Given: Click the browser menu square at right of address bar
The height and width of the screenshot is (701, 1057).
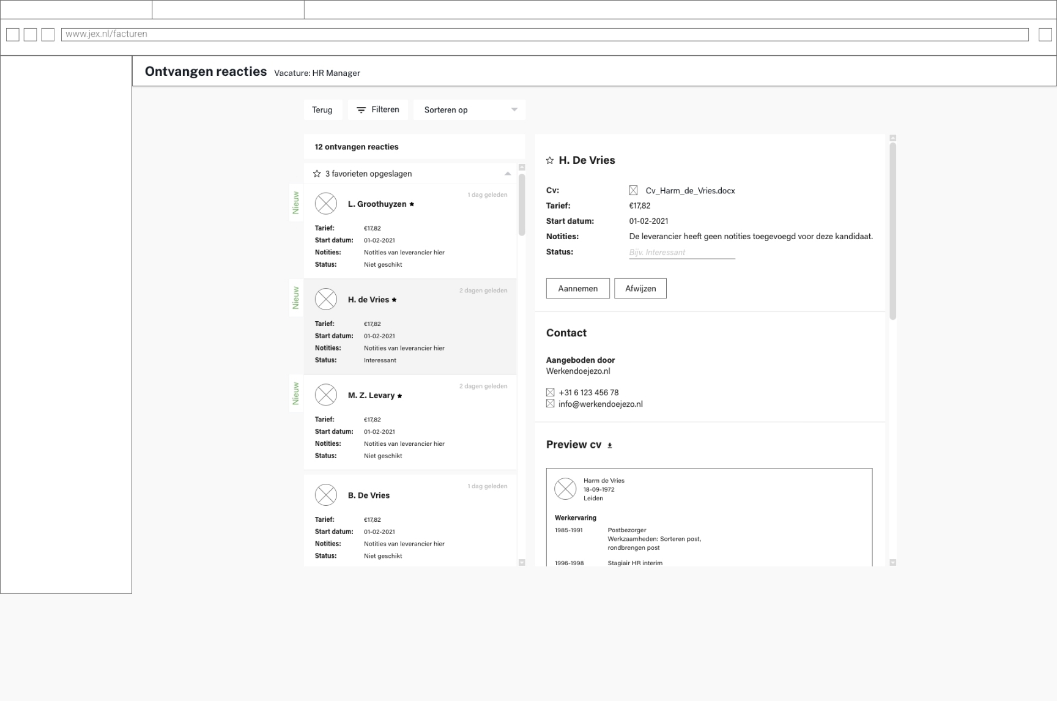Looking at the screenshot, I should pyautogui.click(x=1045, y=35).
